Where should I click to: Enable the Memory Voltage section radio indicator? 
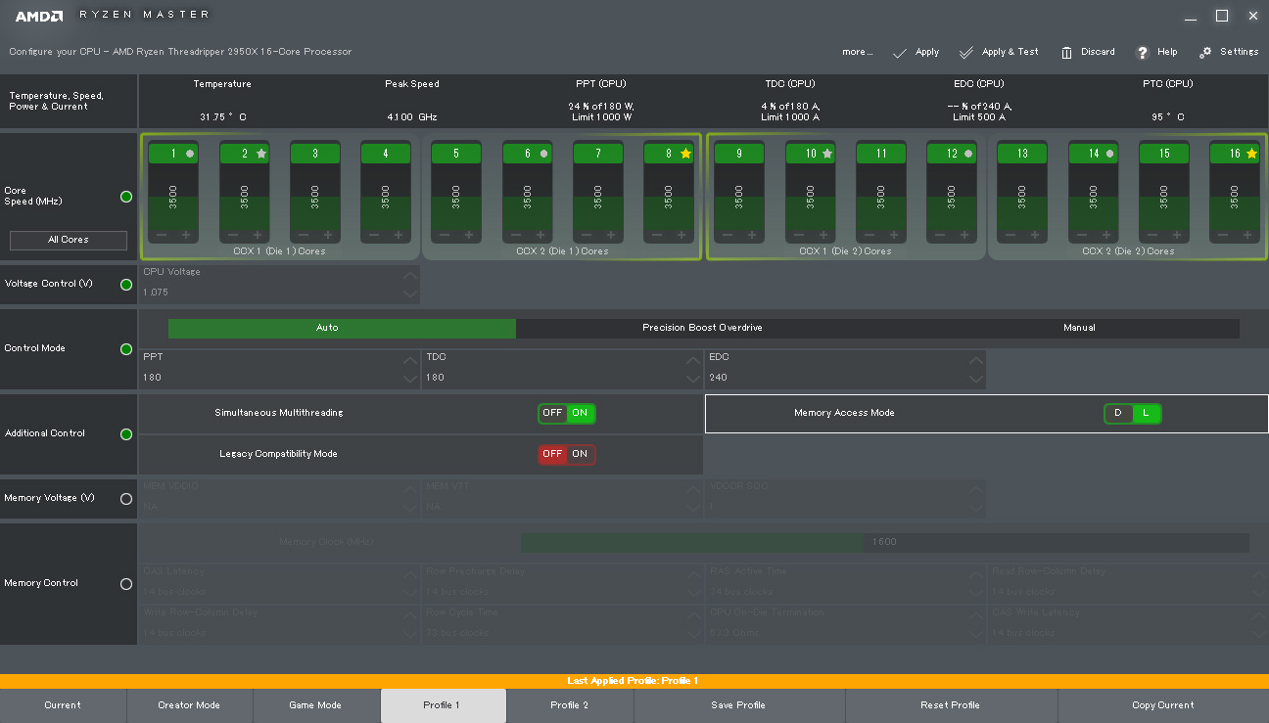125,498
